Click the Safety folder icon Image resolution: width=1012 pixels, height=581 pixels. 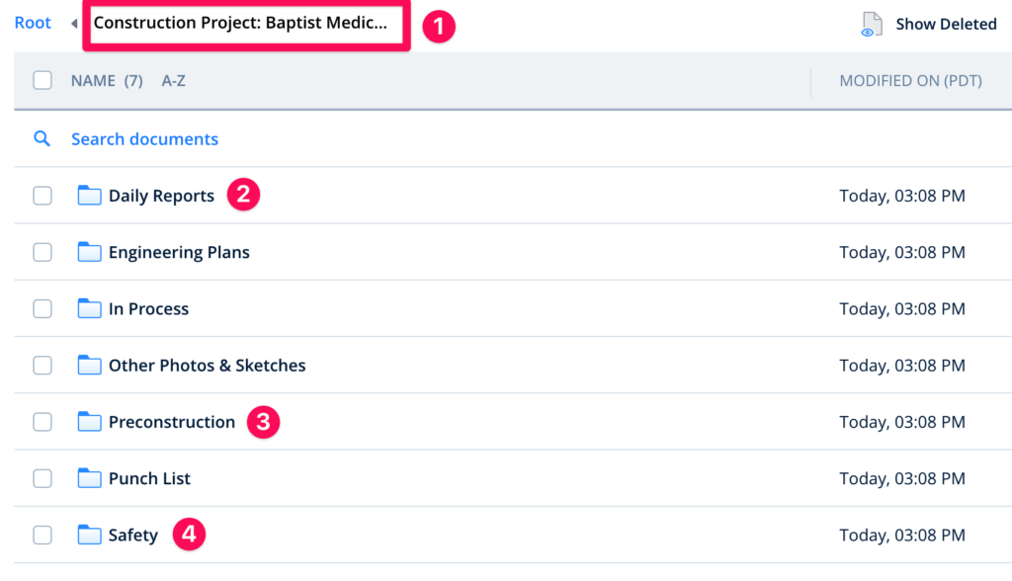point(90,536)
